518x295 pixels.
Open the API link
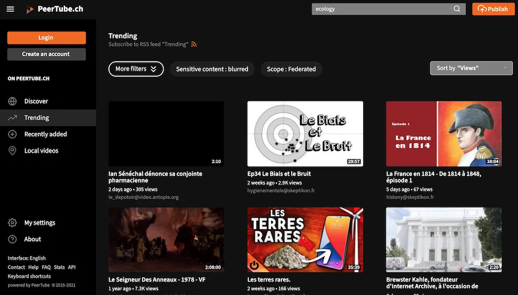click(x=72, y=267)
